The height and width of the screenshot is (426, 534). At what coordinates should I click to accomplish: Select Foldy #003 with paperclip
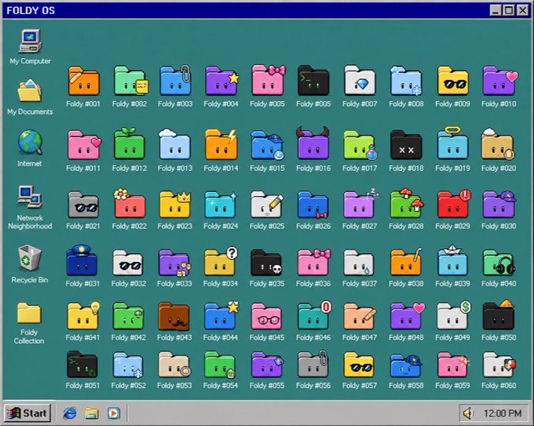(176, 80)
